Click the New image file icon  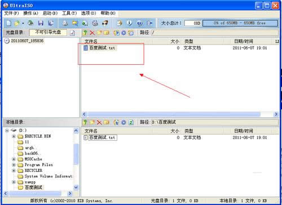pyautogui.click(x=8, y=23)
